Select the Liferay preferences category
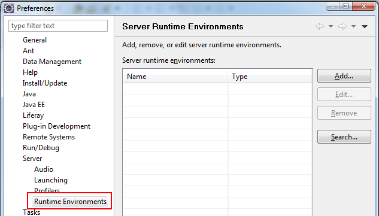The image size is (379, 216). click(x=33, y=115)
